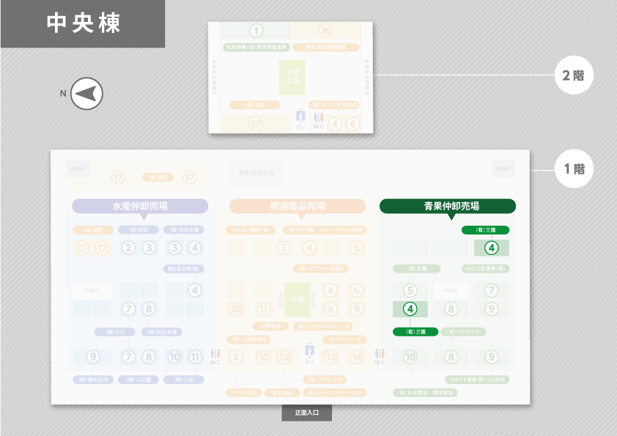The width and height of the screenshot is (617, 436).
Task: Click the 1階 floor circle button
Action: point(574,169)
